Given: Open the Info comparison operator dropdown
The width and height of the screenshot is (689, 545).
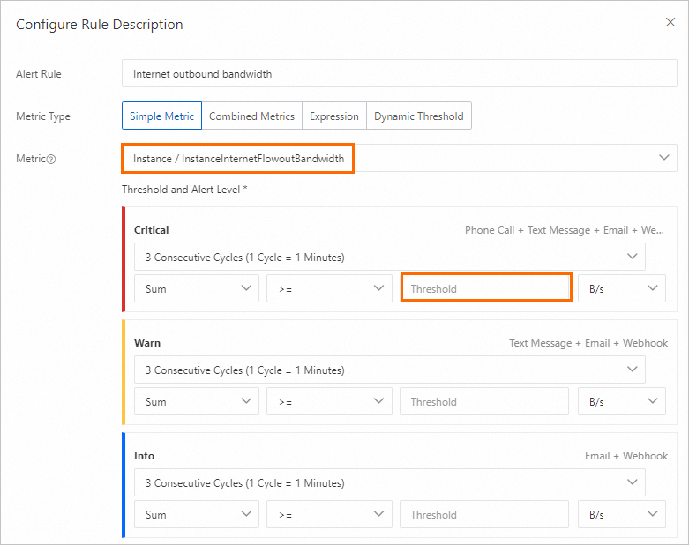Looking at the screenshot, I should click(x=329, y=515).
